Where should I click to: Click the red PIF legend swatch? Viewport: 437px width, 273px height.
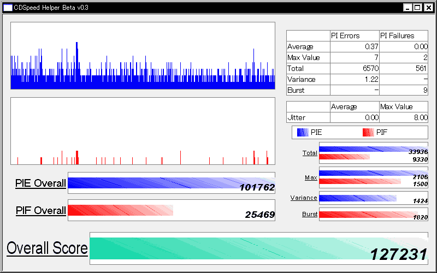[368, 132]
